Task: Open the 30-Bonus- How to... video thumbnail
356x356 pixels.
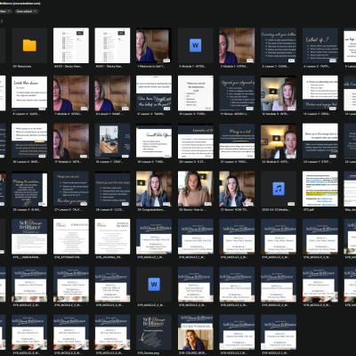Action: (195, 189)
